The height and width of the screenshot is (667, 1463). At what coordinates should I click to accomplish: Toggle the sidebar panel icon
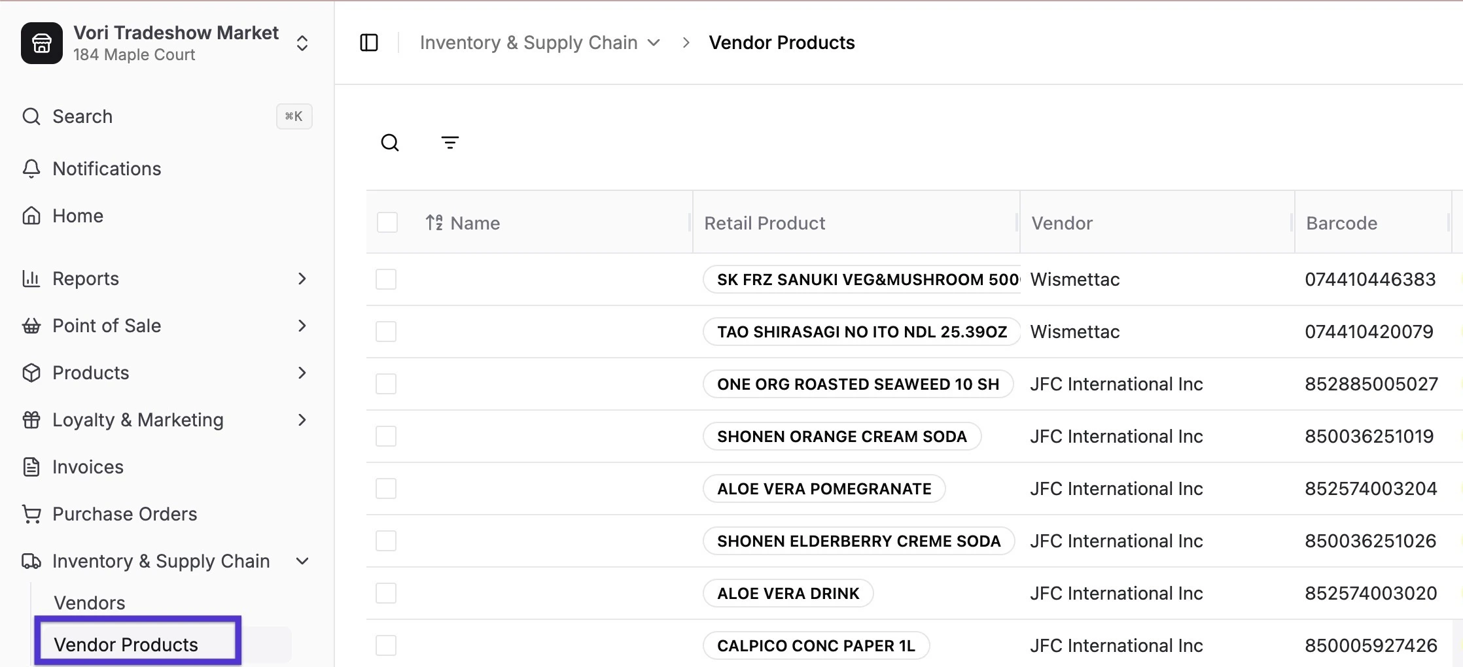[x=369, y=43]
